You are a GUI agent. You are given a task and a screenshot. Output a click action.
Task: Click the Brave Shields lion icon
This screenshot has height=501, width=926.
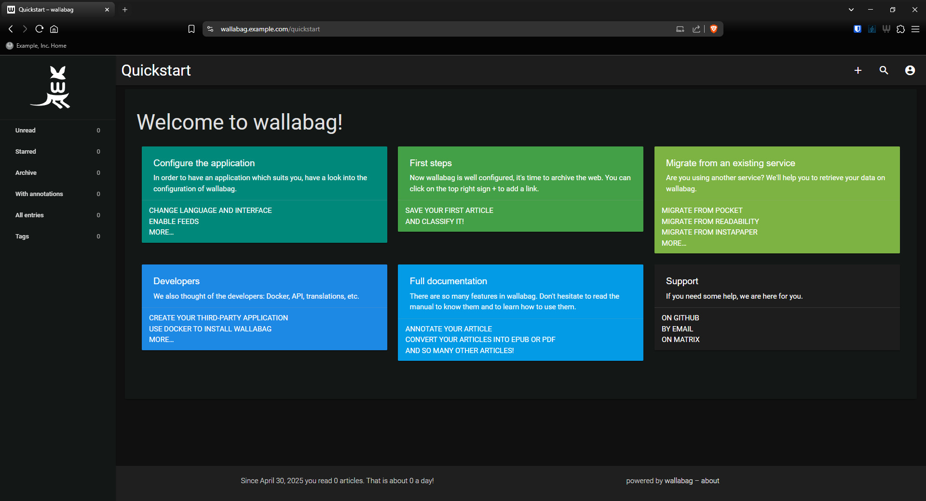tap(714, 29)
